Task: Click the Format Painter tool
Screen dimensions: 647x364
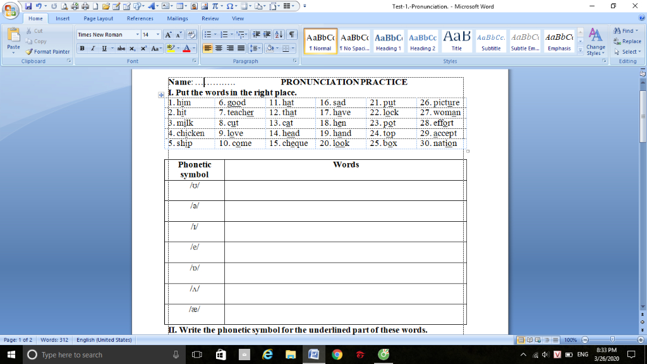Action: click(47, 52)
